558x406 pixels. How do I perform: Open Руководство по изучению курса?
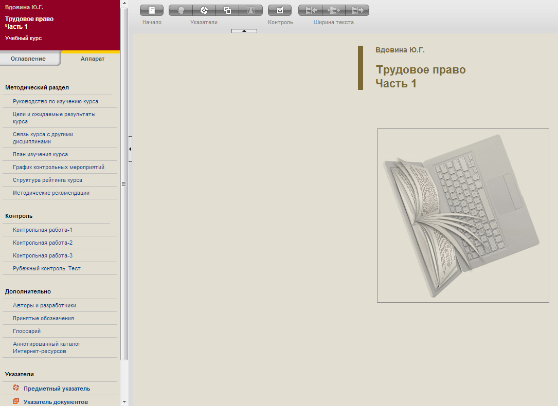click(56, 101)
